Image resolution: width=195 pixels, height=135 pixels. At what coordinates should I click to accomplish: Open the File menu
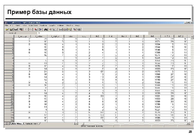pyautogui.click(x=6, y=25)
